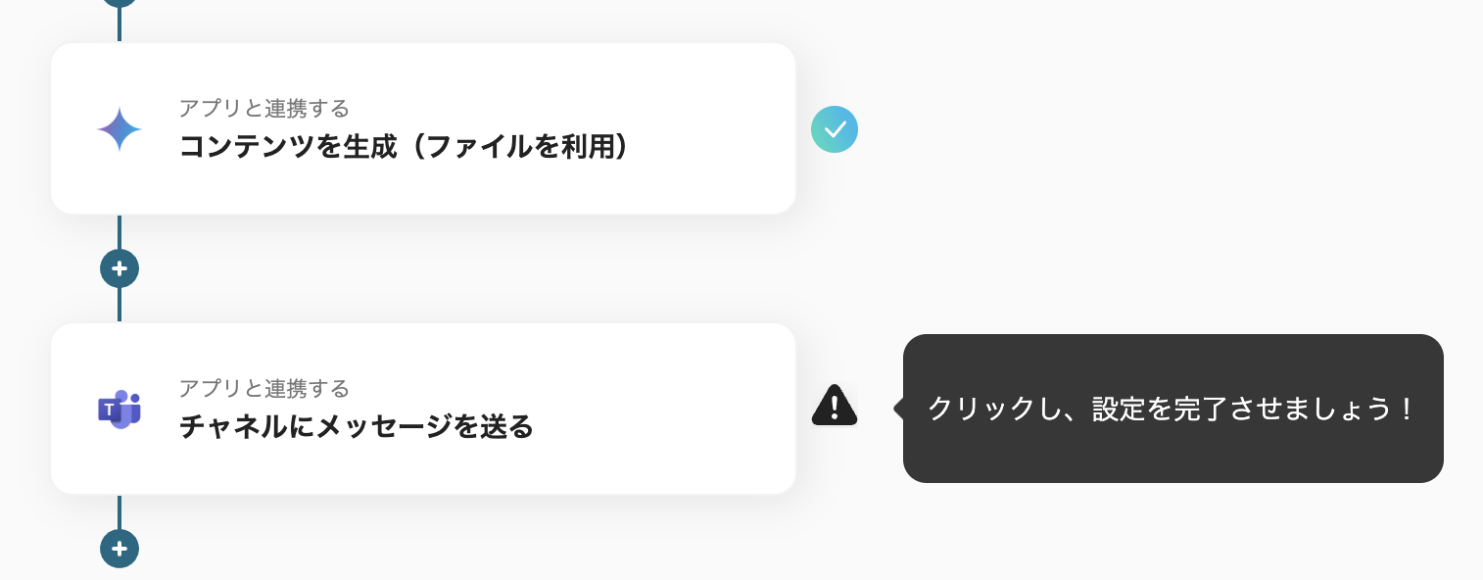This screenshot has height=580, width=1483.
Task: Click the partial connector node at top edge
Action: click(x=120, y=3)
